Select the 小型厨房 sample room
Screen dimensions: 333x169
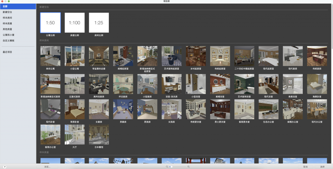coord(147,84)
